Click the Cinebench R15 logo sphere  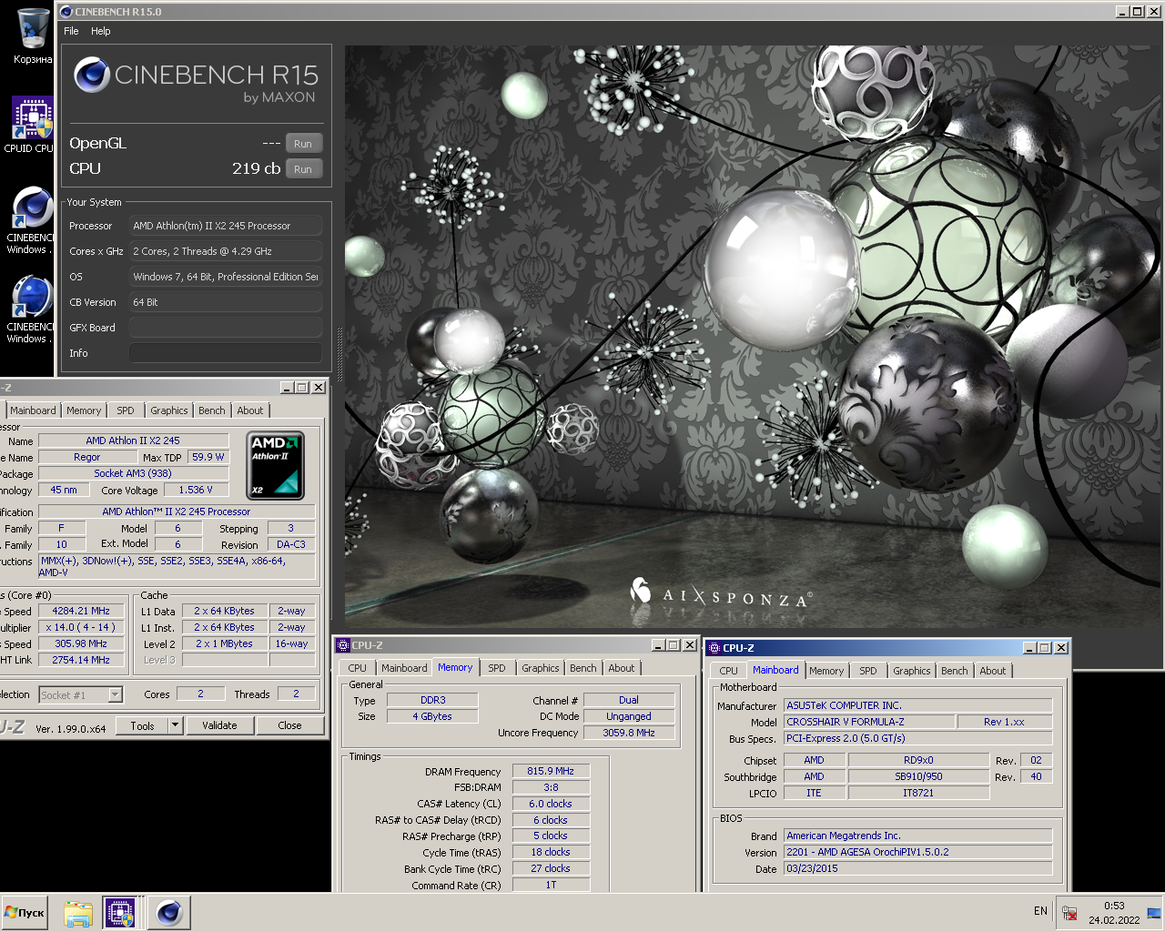coord(92,75)
